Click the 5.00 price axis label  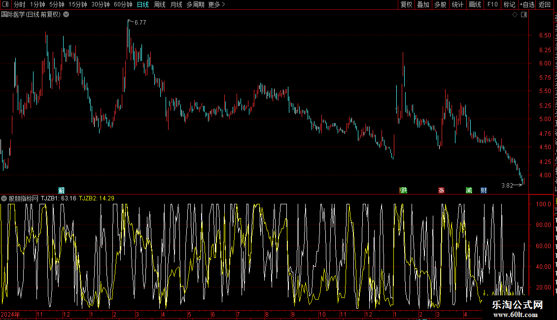point(545,119)
